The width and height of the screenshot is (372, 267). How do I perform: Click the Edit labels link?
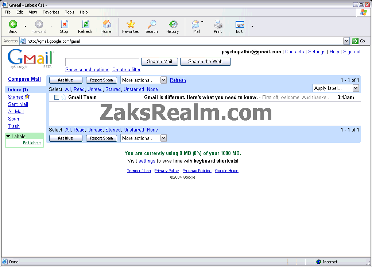(x=32, y=143)
